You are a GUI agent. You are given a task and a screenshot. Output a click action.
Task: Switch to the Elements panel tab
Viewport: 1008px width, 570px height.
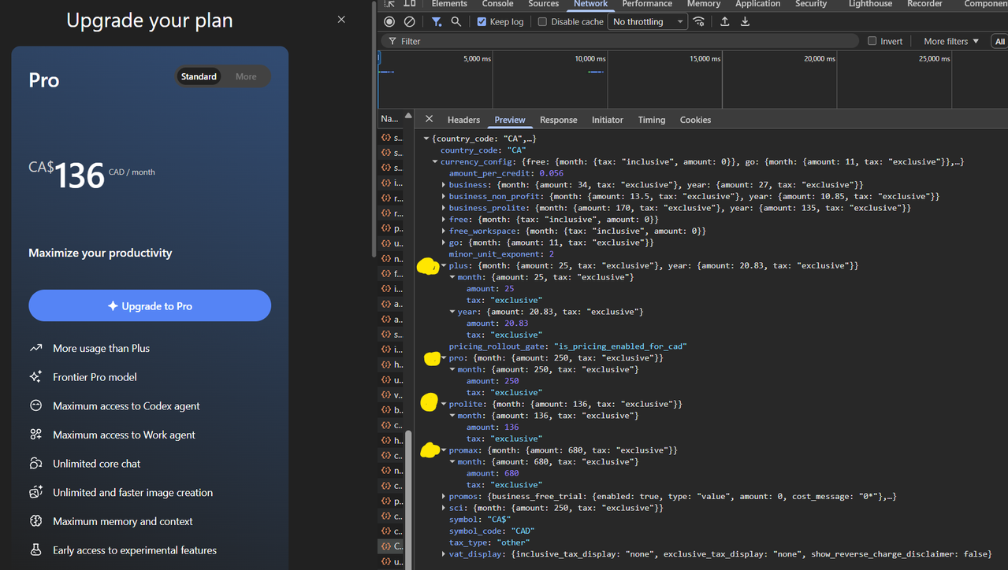(x=449, y=4)
